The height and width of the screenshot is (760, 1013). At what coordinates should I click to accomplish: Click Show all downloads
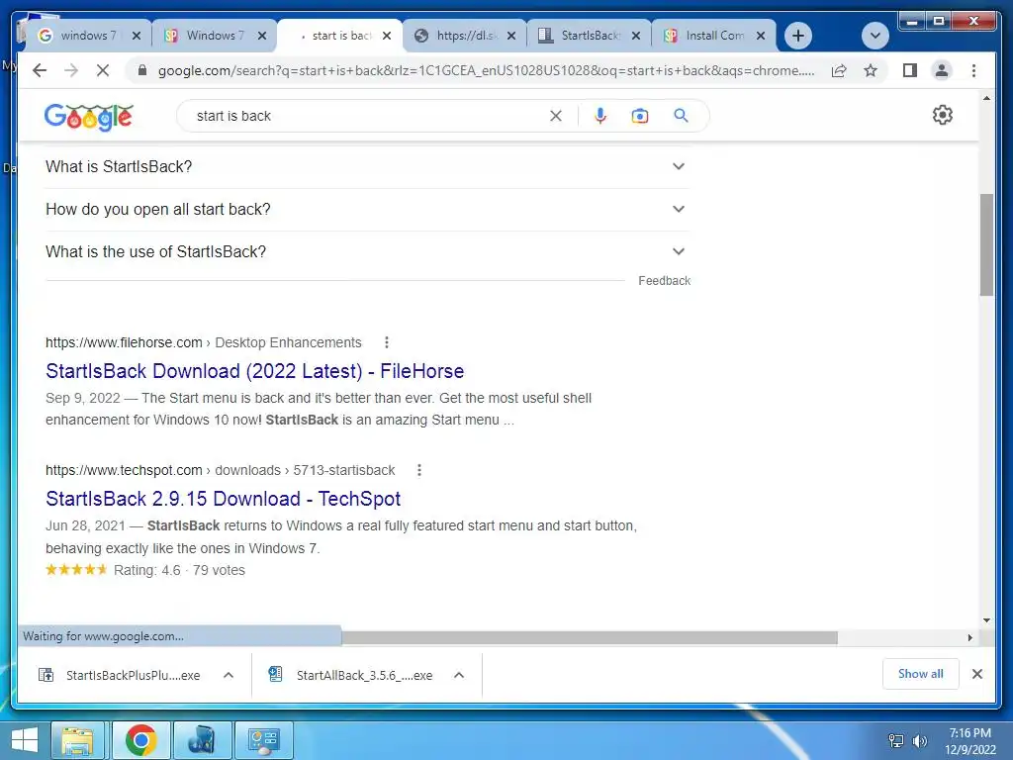(920, 674)
